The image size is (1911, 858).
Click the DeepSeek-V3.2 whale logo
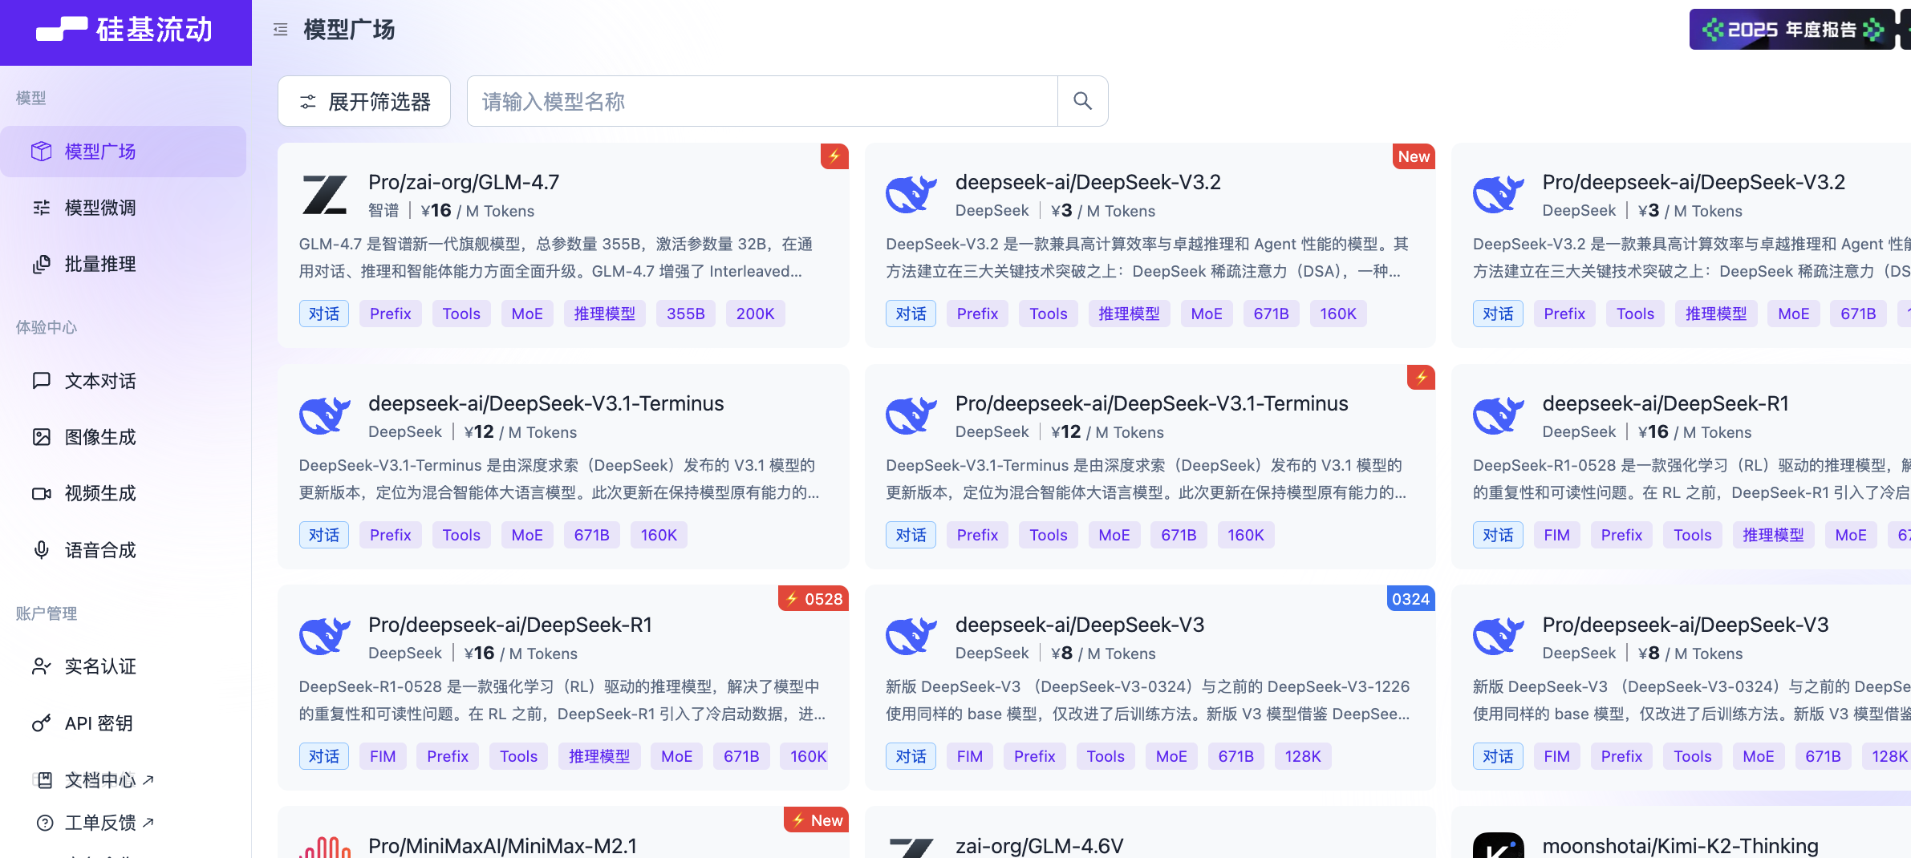click(x=911, y=195)
